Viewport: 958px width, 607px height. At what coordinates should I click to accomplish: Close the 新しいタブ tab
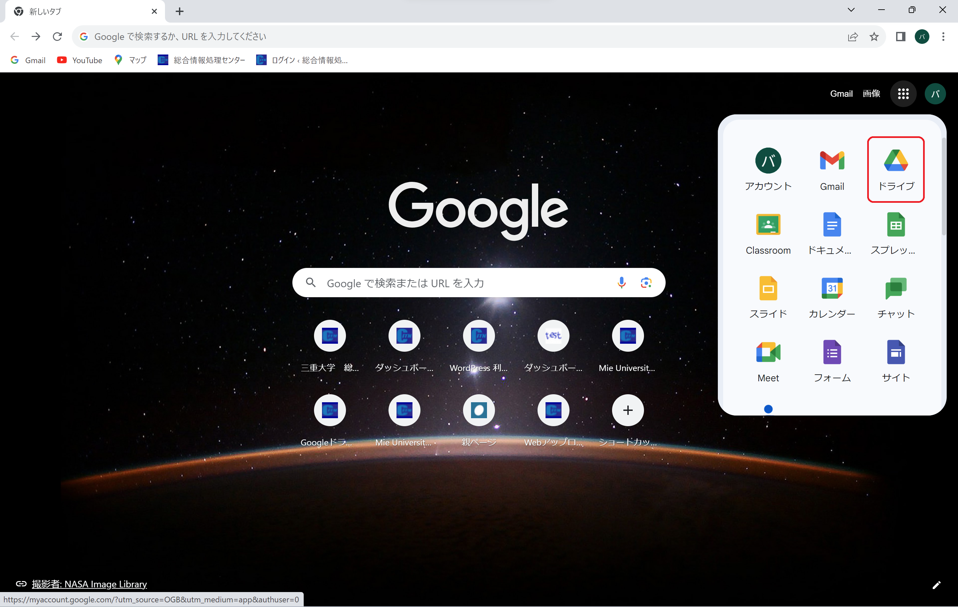coord(154,11)
